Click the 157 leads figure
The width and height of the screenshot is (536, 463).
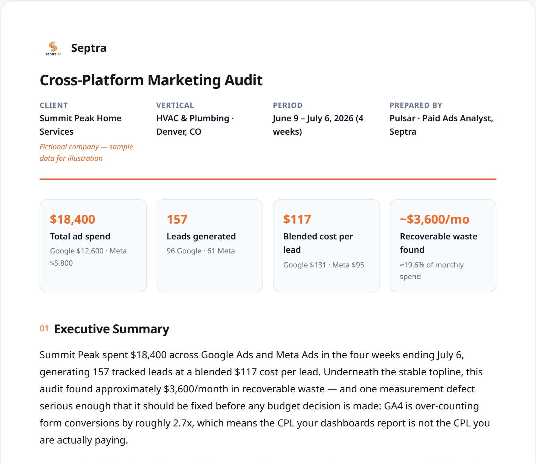coord(177,219)
